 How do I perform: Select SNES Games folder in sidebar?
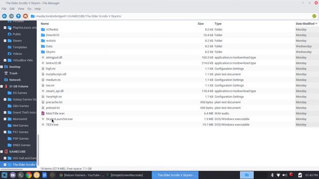(x=21, y=145)
